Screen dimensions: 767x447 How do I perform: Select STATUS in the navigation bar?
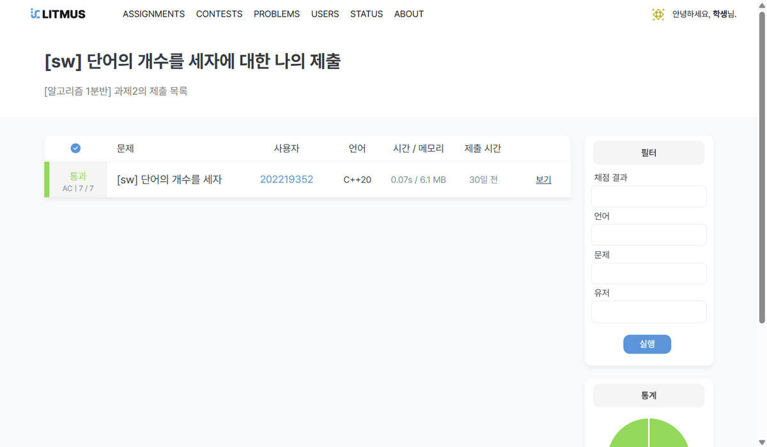click(366, 14)
